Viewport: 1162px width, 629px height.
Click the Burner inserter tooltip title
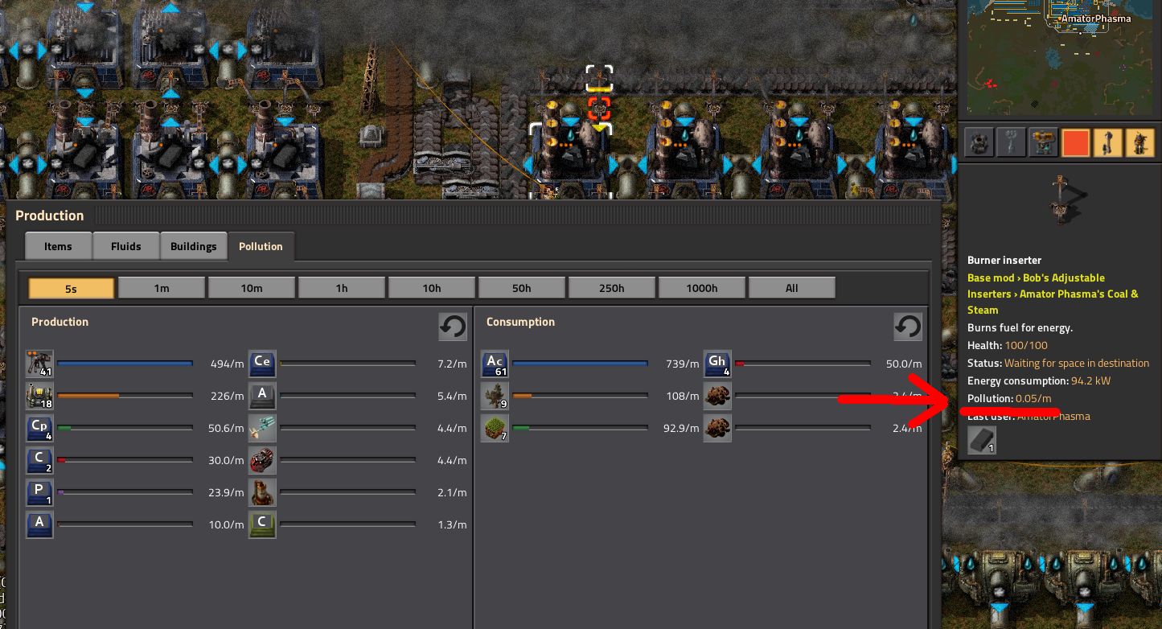point(1004,260)
